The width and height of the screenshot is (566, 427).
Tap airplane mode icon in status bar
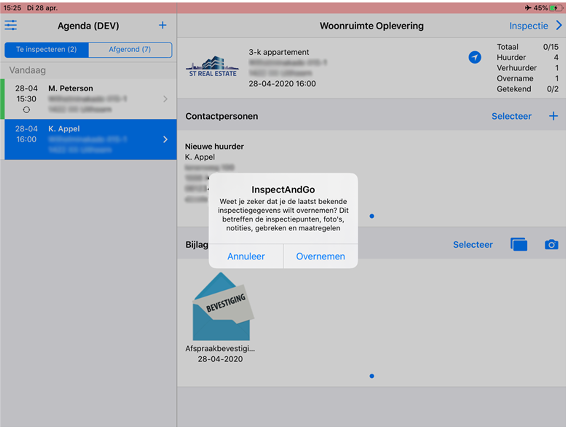click(x=528, y=7)
